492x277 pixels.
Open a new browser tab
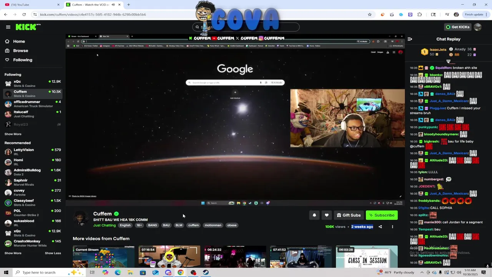tap(128, 5)
